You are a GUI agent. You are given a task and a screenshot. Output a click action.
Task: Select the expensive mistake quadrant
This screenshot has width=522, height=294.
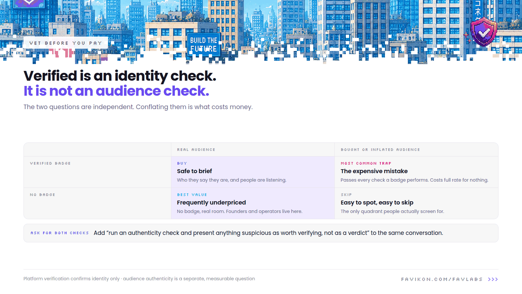[416, 172]
